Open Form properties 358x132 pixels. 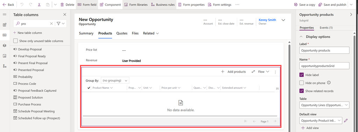191,5
